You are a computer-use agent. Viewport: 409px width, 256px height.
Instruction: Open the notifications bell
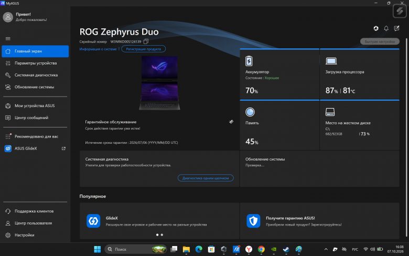386,28
